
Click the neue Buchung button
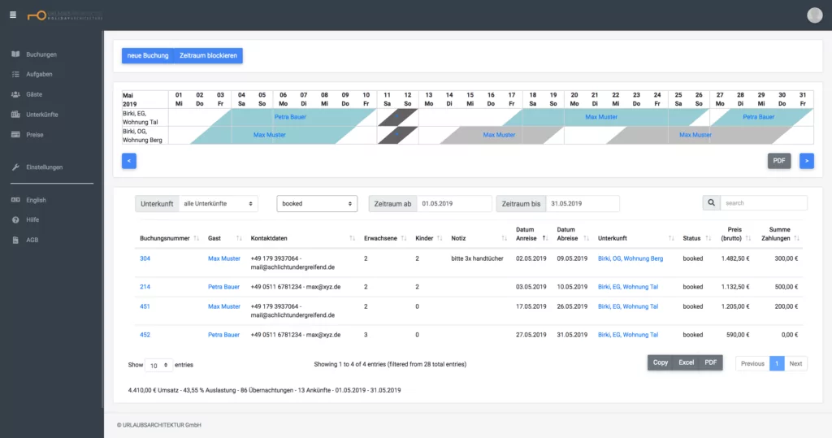(x=148, y=55)
